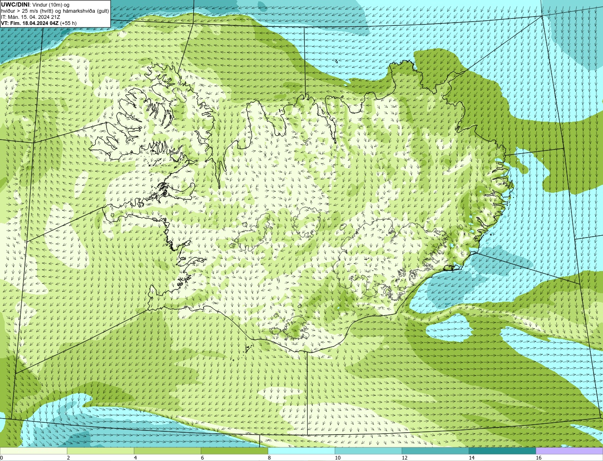Image resolution: width=603 pixels, height=461 pixels.
Task: Click the 10–12 m/s cyan legend swatch
Action: pos(368,451)
